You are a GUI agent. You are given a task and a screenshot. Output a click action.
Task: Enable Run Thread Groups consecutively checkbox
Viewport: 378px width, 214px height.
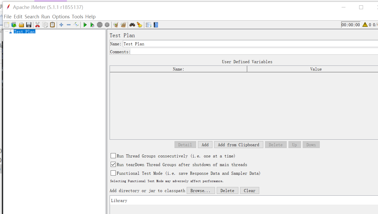113,156
